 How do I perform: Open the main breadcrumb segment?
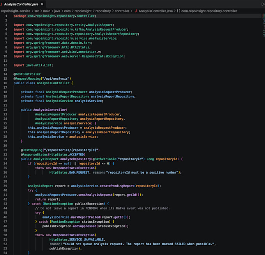click(46, 11)
